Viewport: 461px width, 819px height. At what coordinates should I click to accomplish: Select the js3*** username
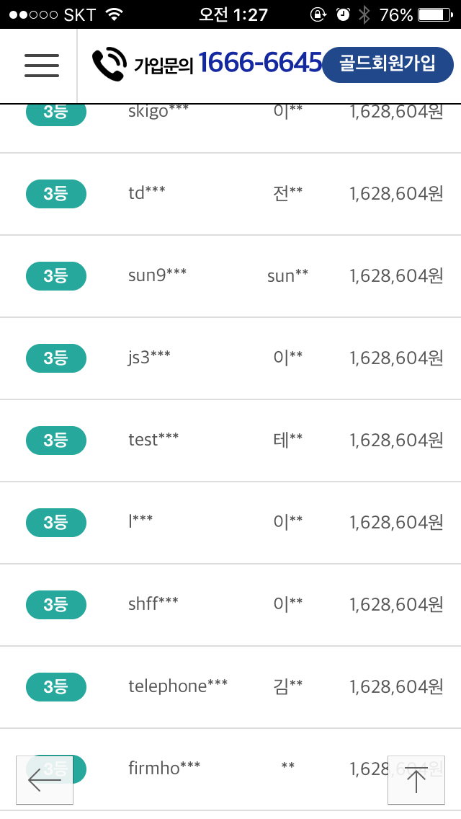coord(149,358)
